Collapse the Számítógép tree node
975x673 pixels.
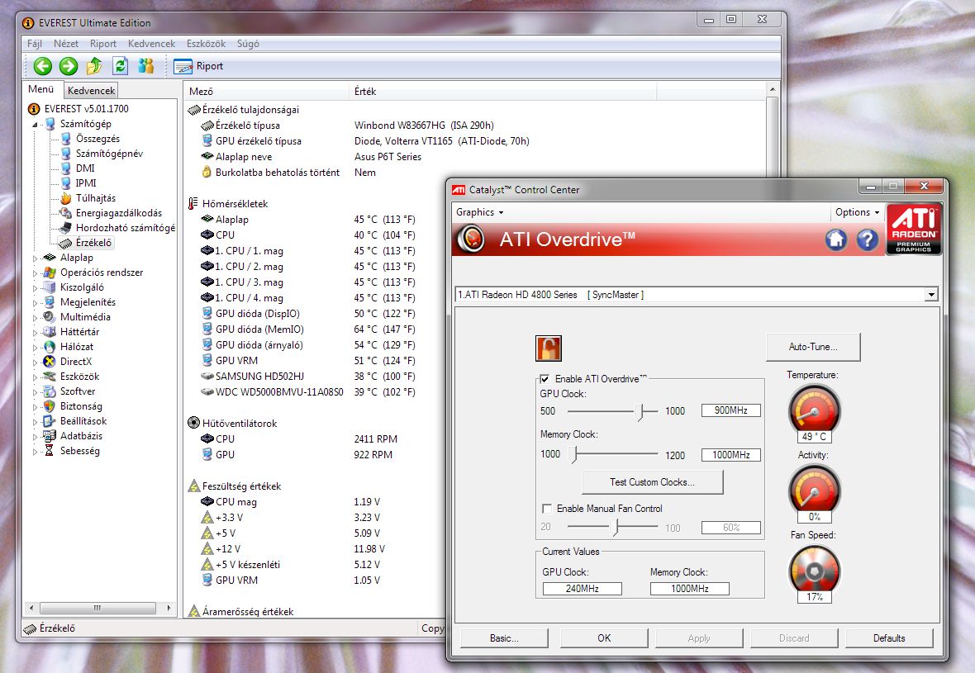pyautogui.click(x=35, y=125)
